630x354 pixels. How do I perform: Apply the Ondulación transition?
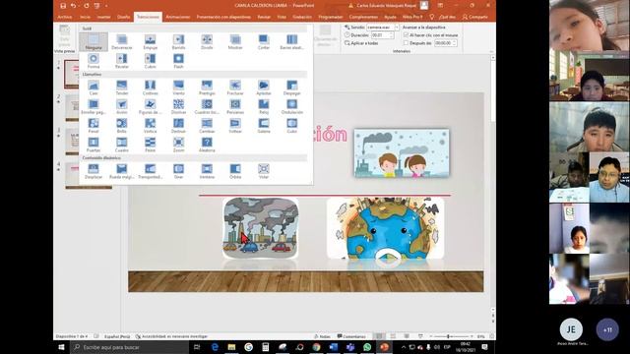(291, 106)
